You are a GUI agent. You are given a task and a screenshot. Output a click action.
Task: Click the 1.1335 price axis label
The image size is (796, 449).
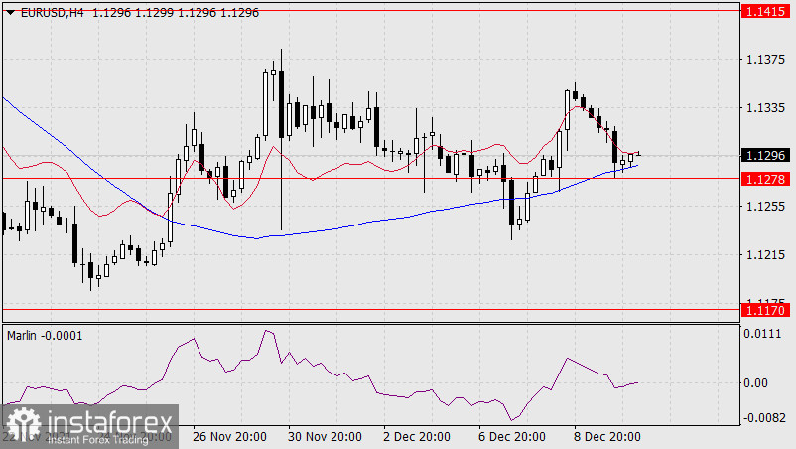pyautogui.click(x=764, y=107)
